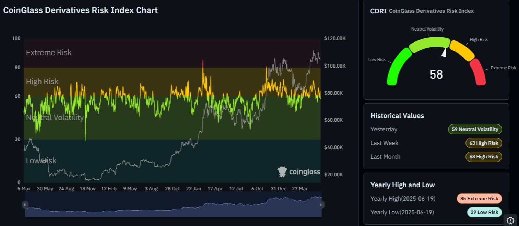Viewport: 519px width, 226px height.
Task: Click the '$120.00K' price axis label
Action: (x=335, y=38)
